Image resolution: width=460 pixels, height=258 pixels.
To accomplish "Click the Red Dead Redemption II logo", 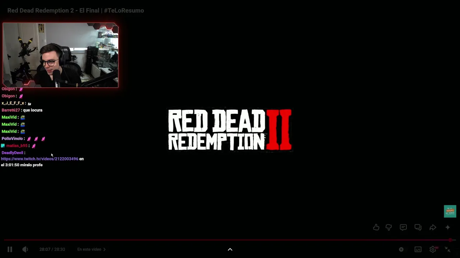I will tap(230, 130).
